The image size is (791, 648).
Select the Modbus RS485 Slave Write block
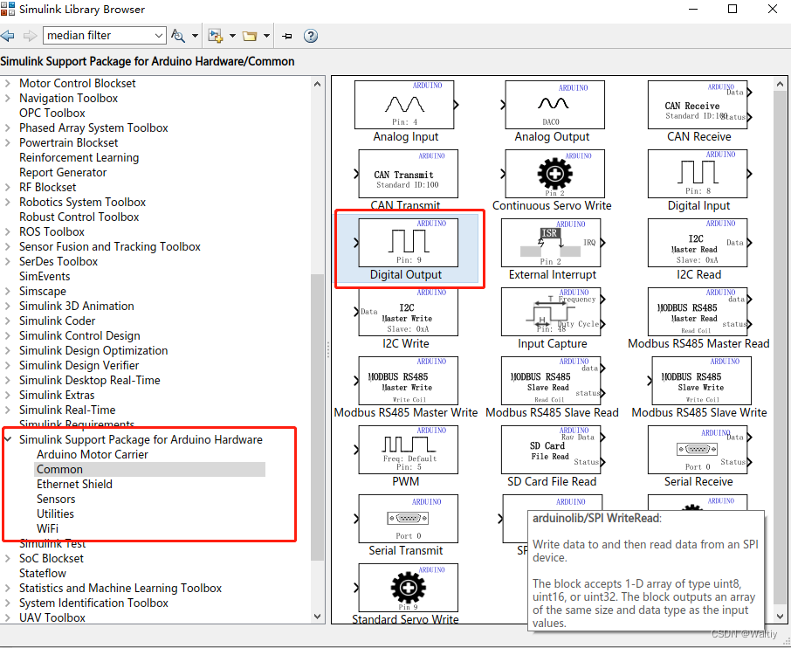(699, 381)
